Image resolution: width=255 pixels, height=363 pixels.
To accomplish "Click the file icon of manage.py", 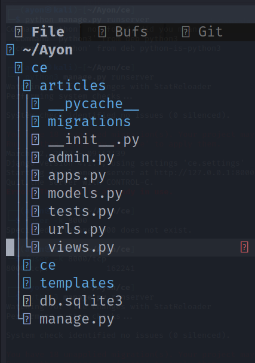I will [x=27, y=319].
